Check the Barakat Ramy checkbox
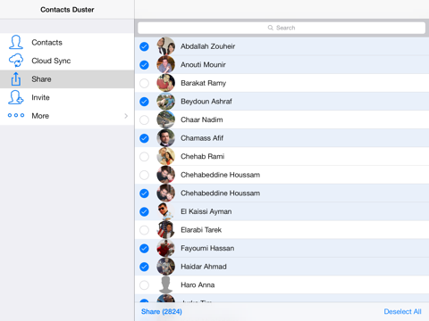Image resolution: width=429 pixels, height=321 pixels. [x=144, y=83]
